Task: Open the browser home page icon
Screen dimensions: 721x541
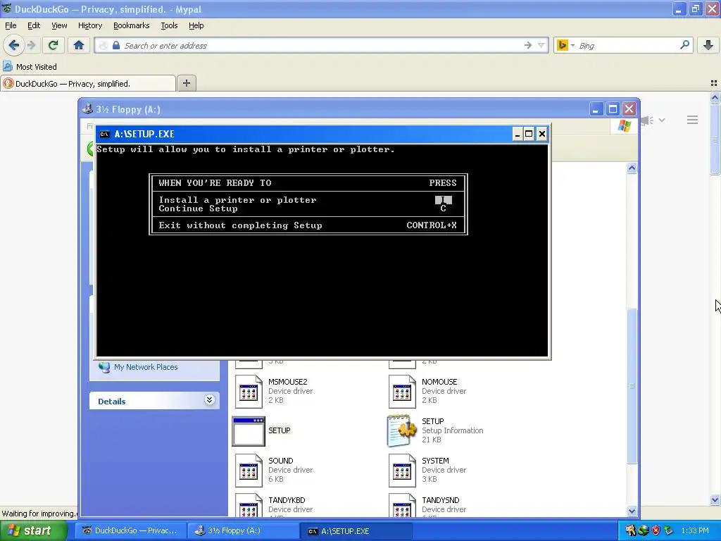Action: point(79,45)
